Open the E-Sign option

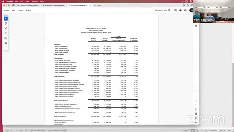pos(29,10)
